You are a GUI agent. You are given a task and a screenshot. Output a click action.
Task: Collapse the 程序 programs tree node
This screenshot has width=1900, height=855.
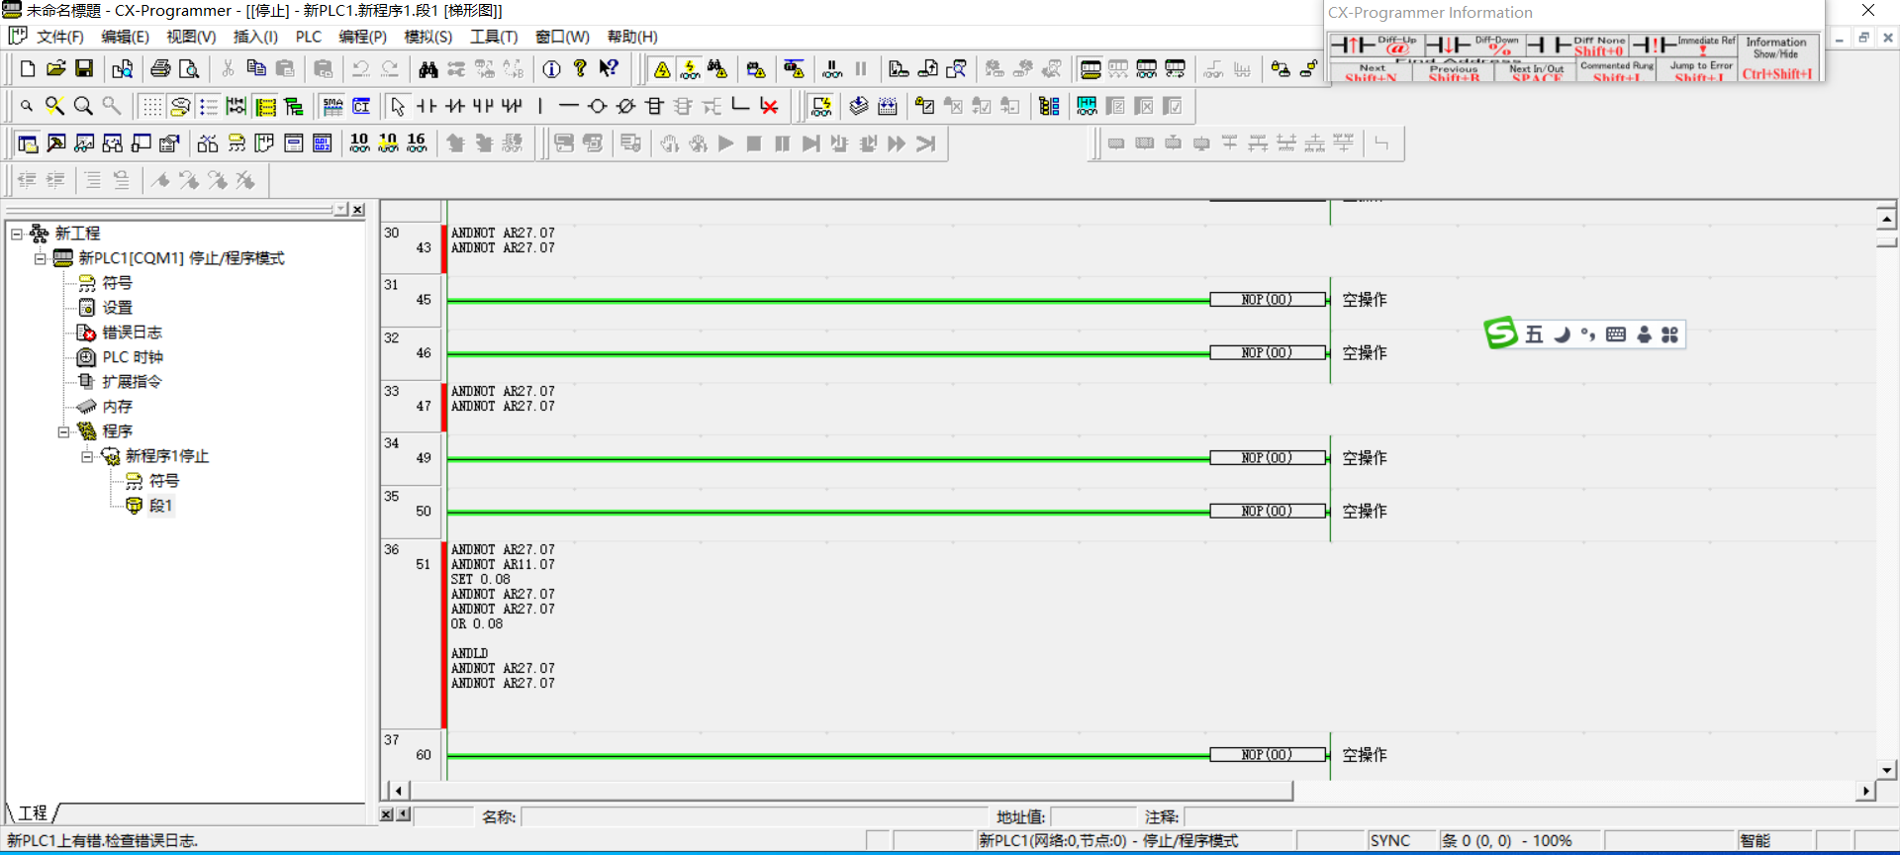pyautogui.click(x=64, y=431)
